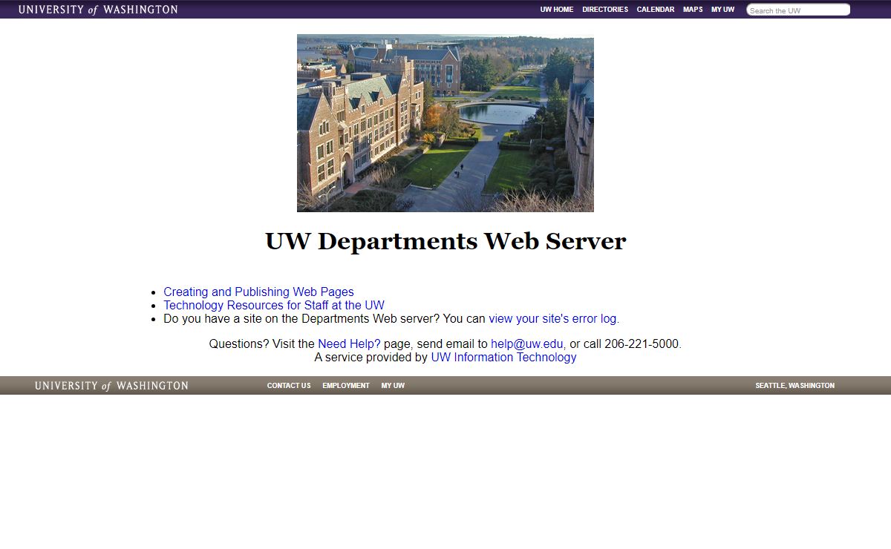Viewport: 891px width, 549px height.
Task: Open Creating and Publishing Web Pages link
Action: coord(258,292)
